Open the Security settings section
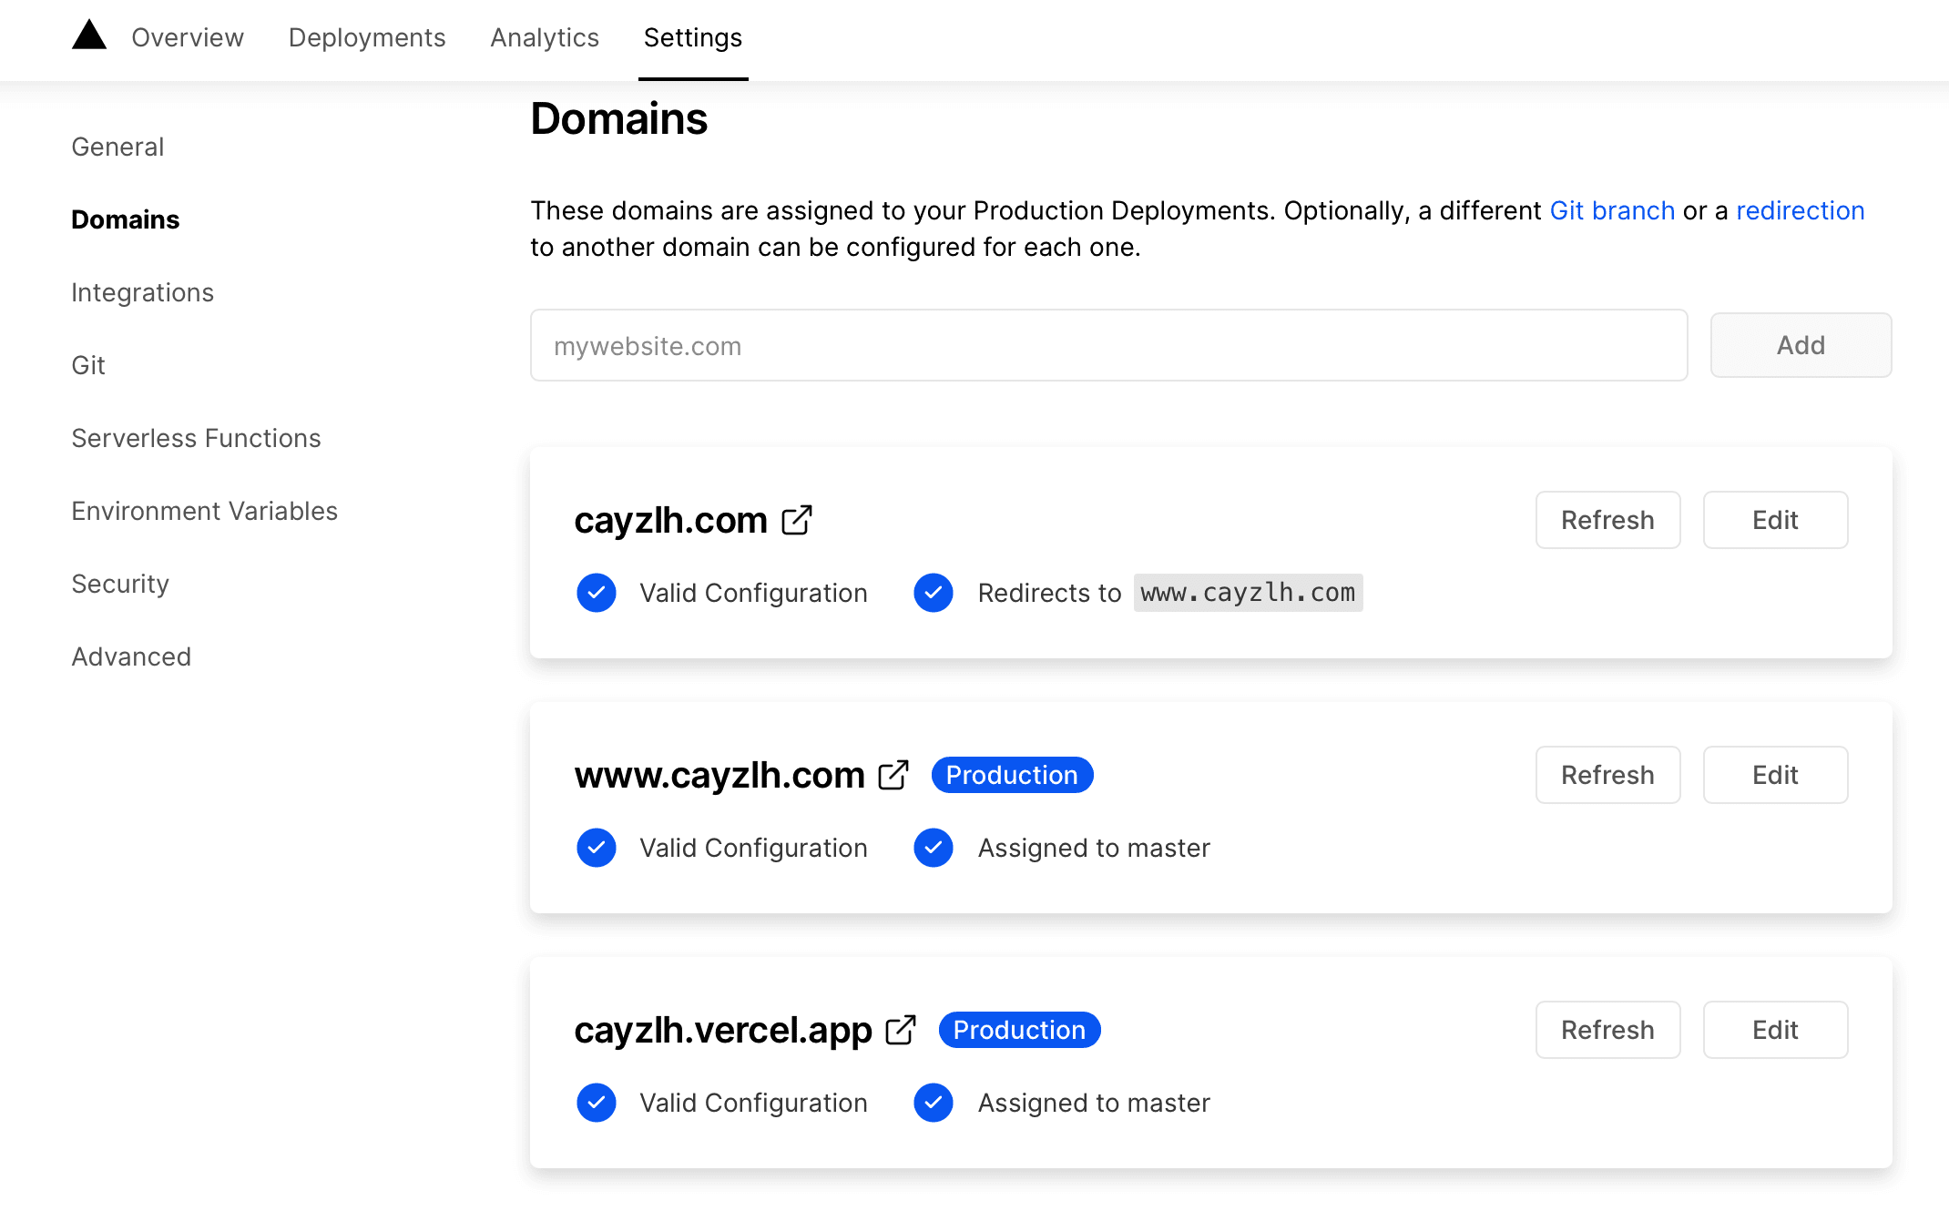This screenshot has width=1949, height=1211. (121, 584)
